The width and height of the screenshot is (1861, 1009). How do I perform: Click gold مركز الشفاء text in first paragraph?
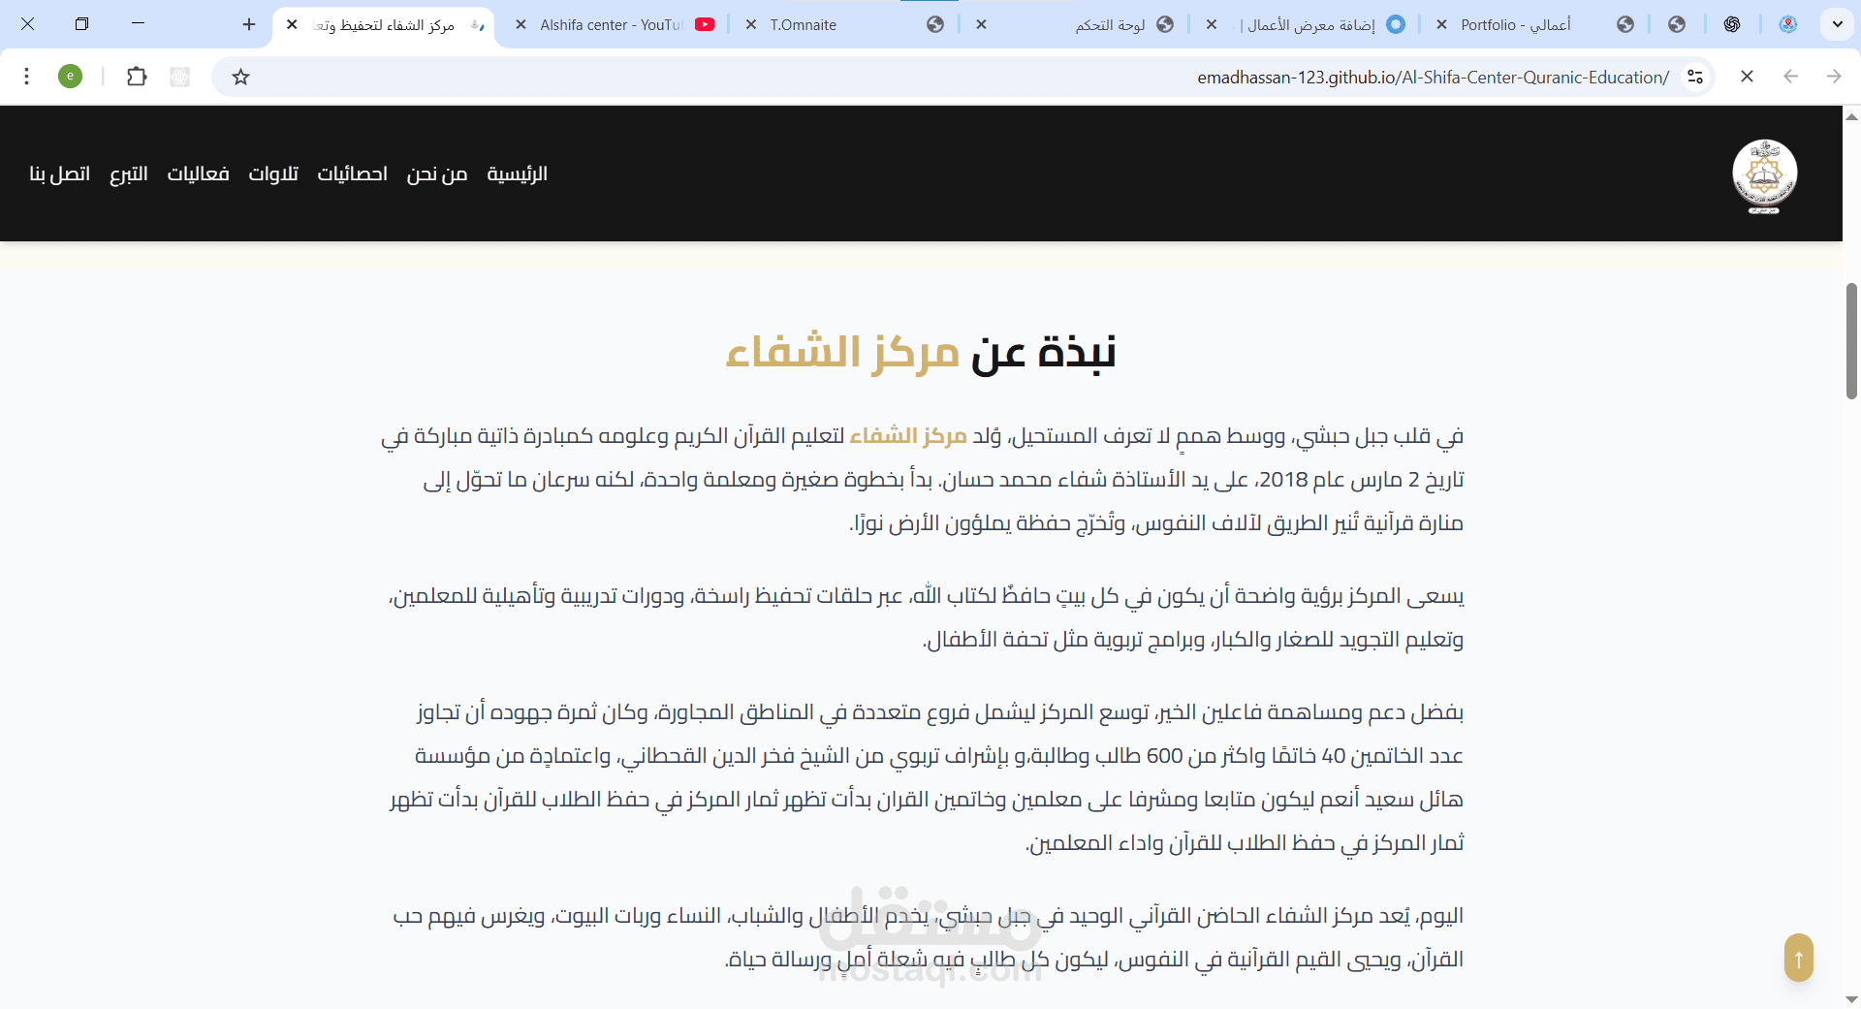coord(908,436)
